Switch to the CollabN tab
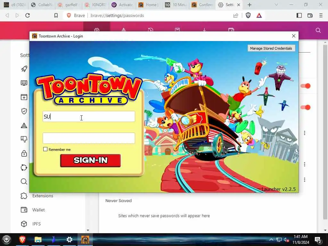This screenshot has height=246, width=328. tap(42, 5)
